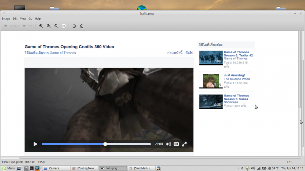Image resolution: width=305 pixels, height=171 pixels.
Task: Click the 34 °C weather applet
Action: [x=273, y=168]
